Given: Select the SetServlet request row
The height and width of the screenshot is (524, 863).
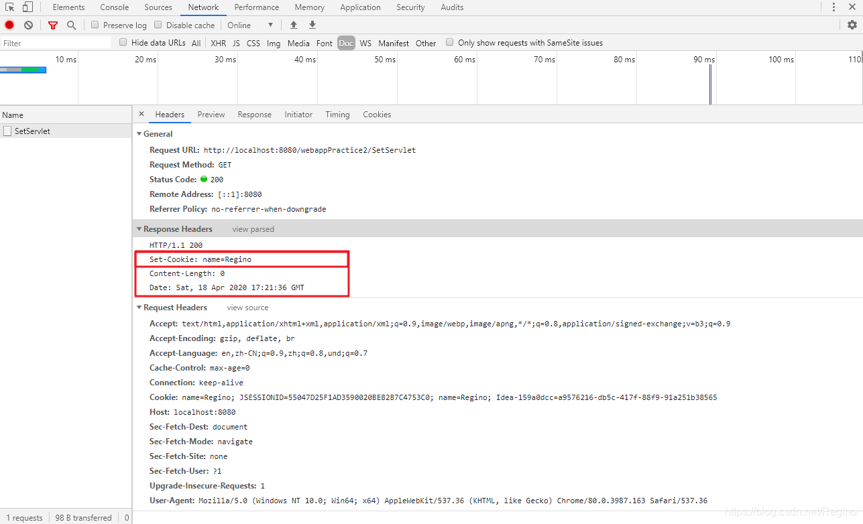Looking at the screenshot, I should tap(66, 131).
